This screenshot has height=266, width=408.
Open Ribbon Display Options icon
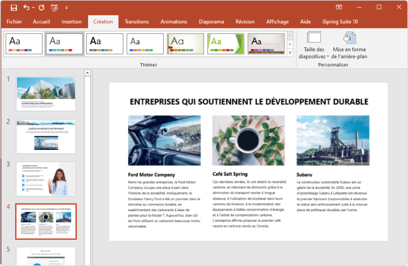point(339,7)
